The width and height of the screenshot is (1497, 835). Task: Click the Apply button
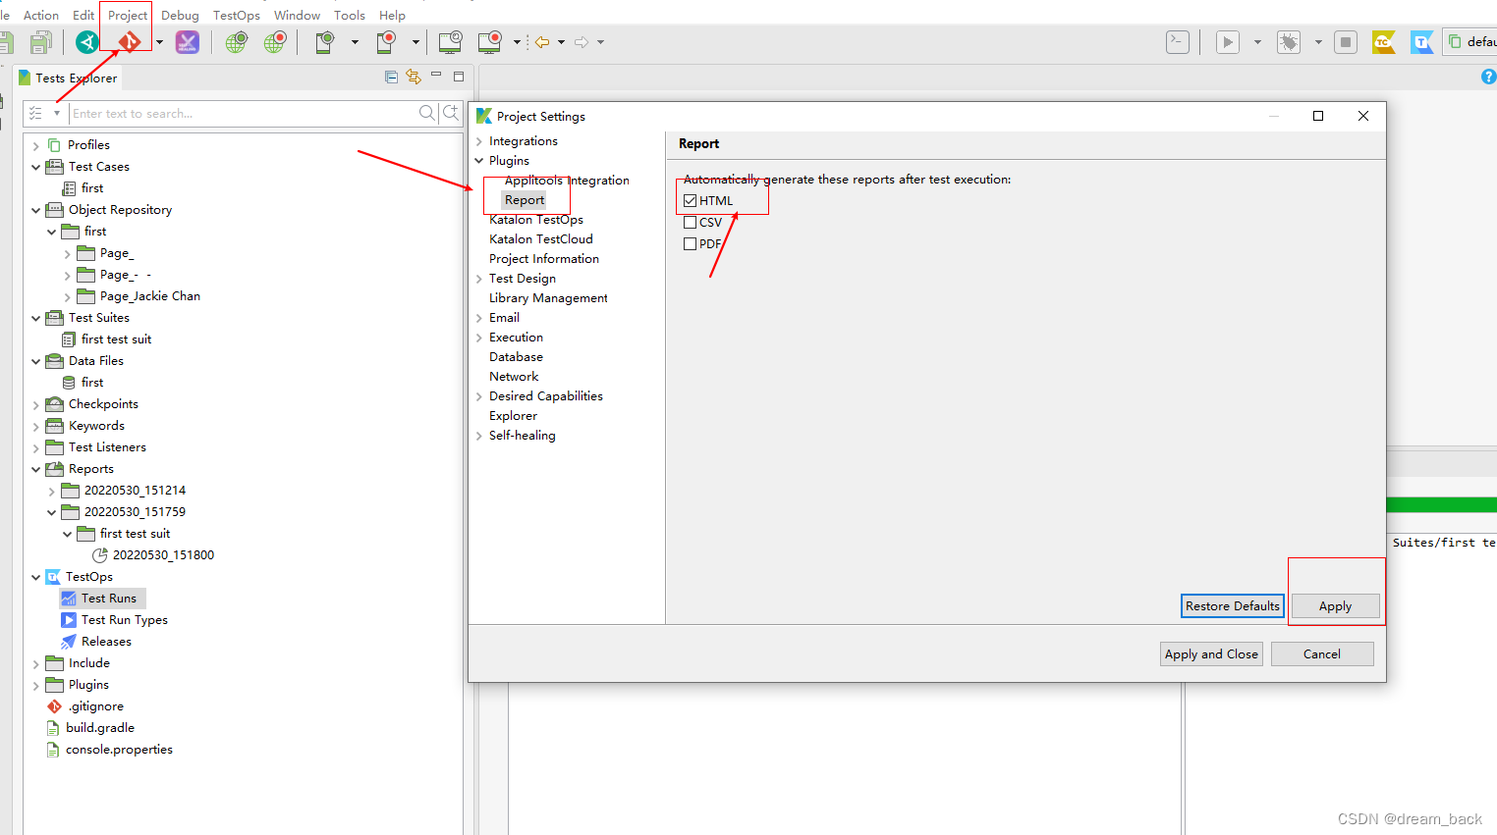coord(1335,605)
